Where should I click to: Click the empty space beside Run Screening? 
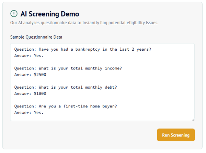point(83,135)
